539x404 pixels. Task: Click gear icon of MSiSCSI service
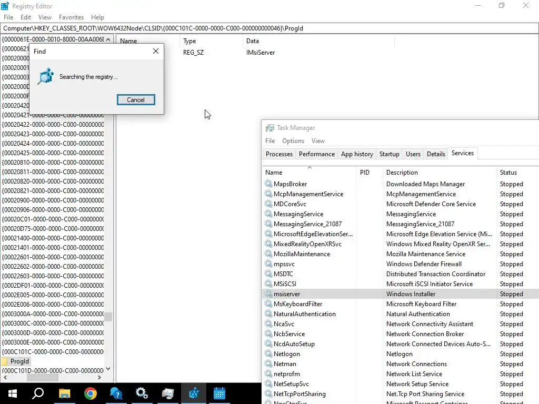point(268,284)
